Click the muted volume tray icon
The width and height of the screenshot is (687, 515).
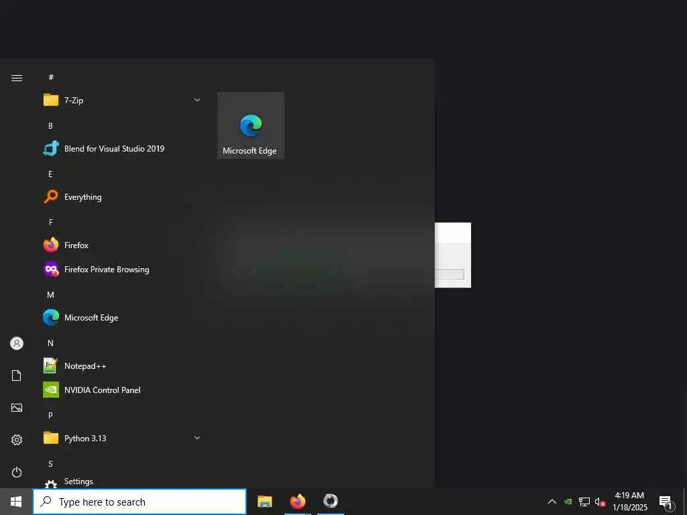point(600,502)
